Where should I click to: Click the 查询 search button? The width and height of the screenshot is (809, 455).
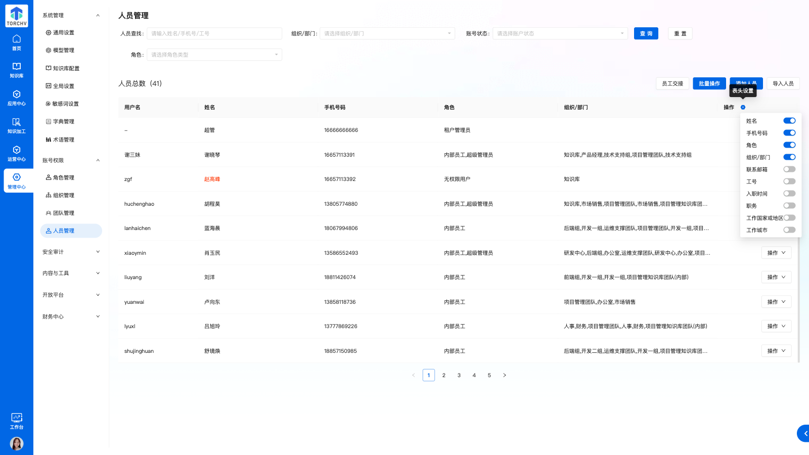646,33
